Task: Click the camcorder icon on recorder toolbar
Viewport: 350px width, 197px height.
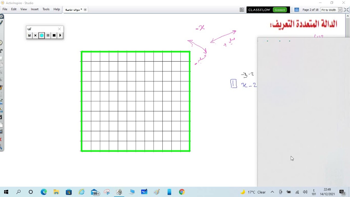Action: pos(29,29)
